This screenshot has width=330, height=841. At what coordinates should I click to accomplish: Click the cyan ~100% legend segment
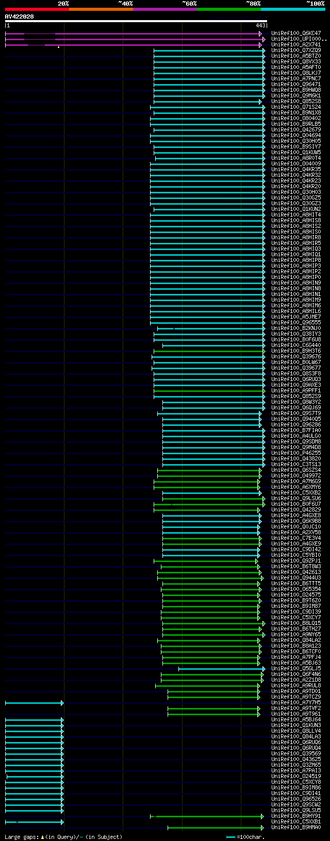[x=293, y=9]
